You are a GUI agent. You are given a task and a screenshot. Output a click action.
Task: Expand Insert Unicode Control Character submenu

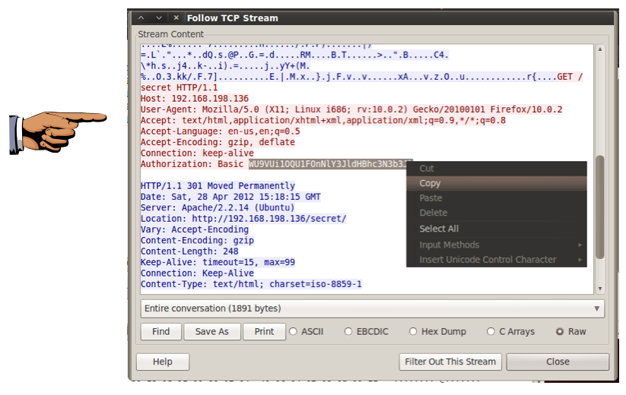(497, 260)
